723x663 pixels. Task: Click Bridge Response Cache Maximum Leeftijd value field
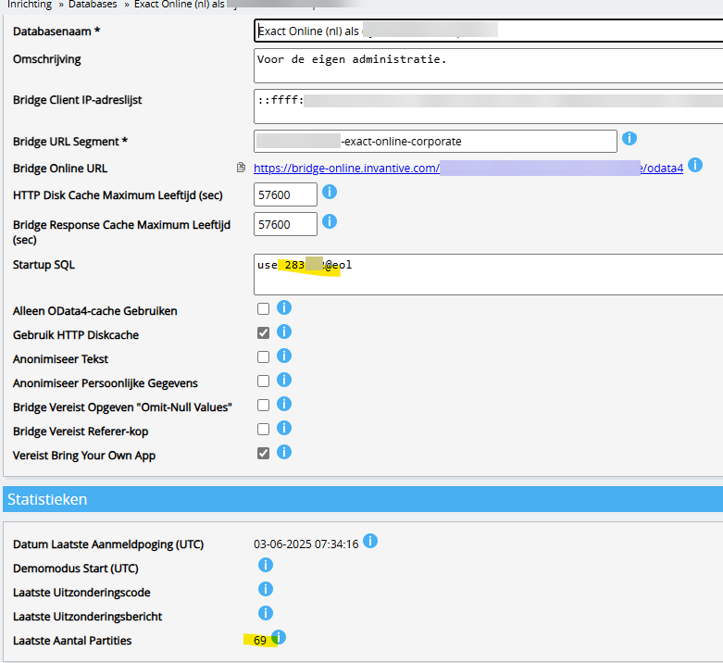pyautogui.click(x=285, y=224)
